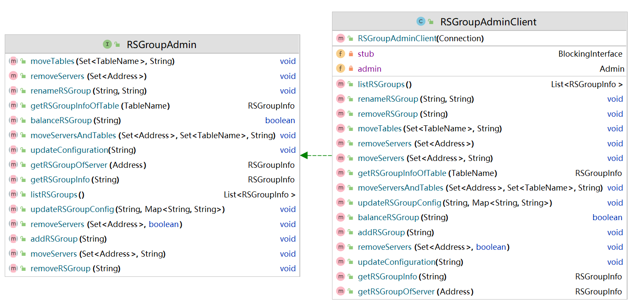Click the RSGroupAdmin header title
Viewport: 634px width, 306px height.
161,44
